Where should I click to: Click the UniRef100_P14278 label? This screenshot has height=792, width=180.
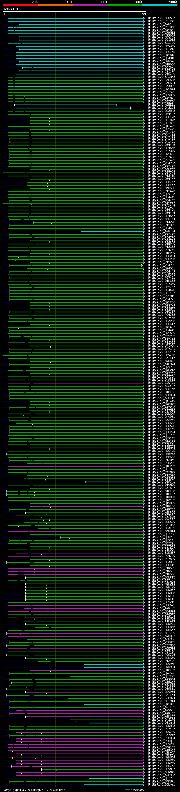161,222
